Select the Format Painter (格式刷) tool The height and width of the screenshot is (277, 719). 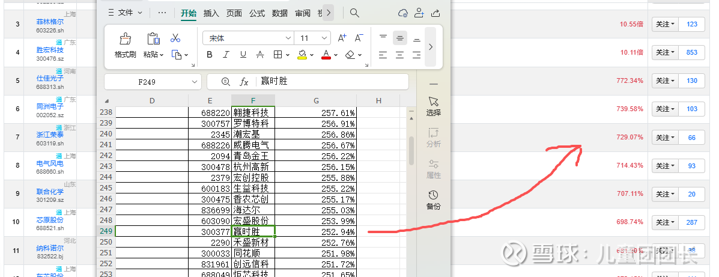coord(125,46)
